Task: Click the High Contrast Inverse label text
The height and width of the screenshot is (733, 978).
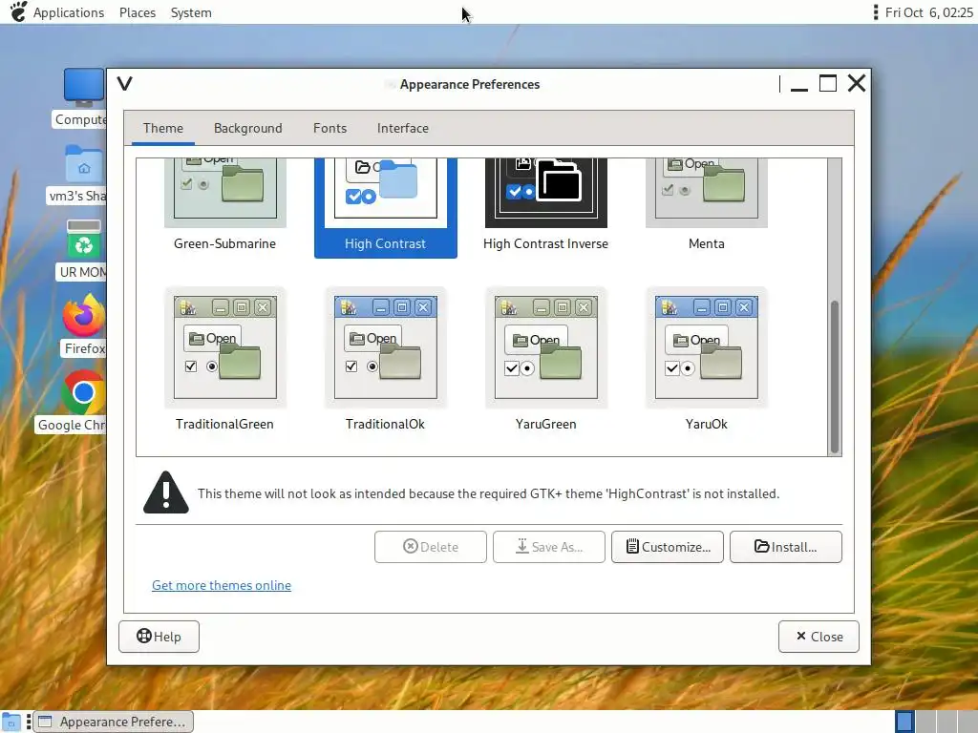Action: [x=545, y=243]
